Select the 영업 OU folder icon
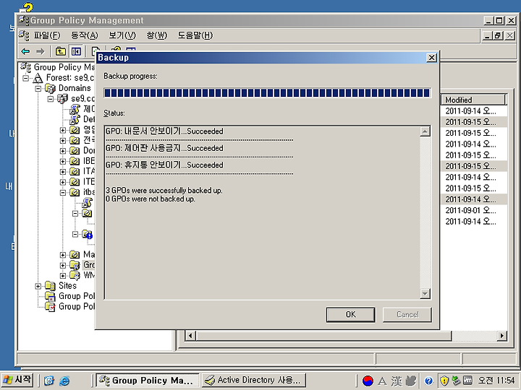Screen dimensions: 521x390 [x=75, y=130]
